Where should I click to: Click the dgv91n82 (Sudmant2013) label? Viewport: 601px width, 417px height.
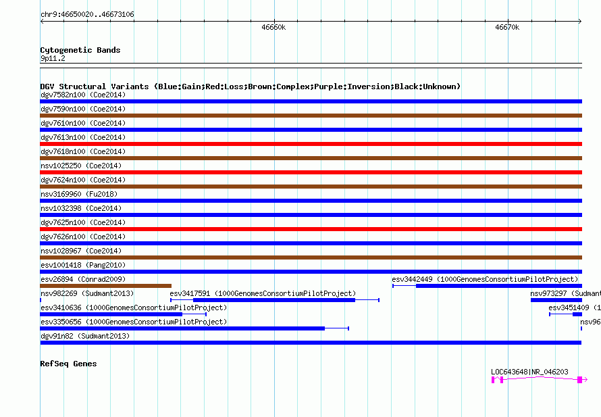coord(85,336)
